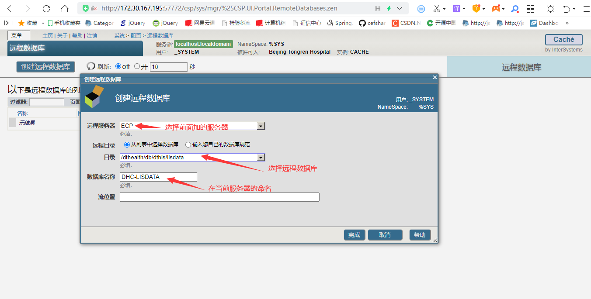Screen dimensions: 591x299
Task: Click the orange shield extension icon
Action: (476, 9)
